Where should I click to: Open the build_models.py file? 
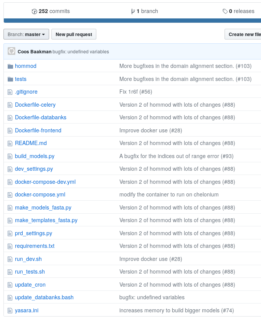point(35,156)
